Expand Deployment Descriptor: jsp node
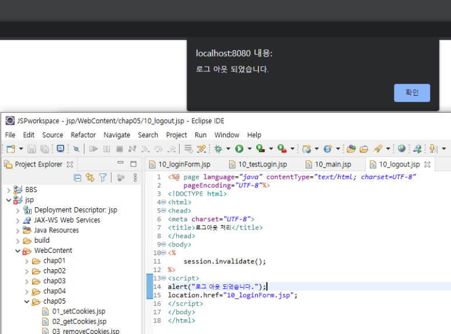 tap(18, 210)
